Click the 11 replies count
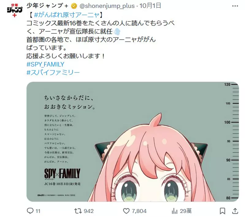Screen dimensions: 245x217 pyautogui.click(x=38, y=211)
